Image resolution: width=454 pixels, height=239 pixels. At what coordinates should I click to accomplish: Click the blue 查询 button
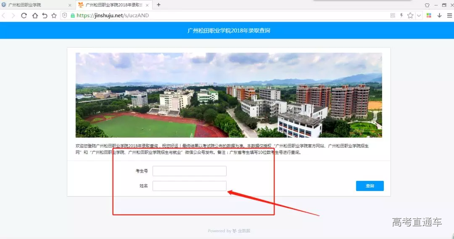(370, 186)
